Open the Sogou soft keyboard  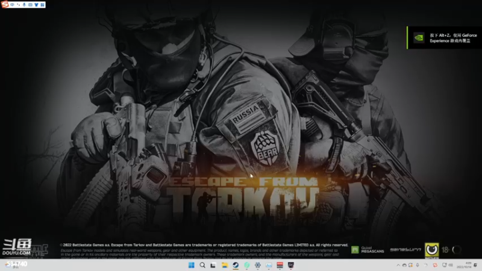31,5
